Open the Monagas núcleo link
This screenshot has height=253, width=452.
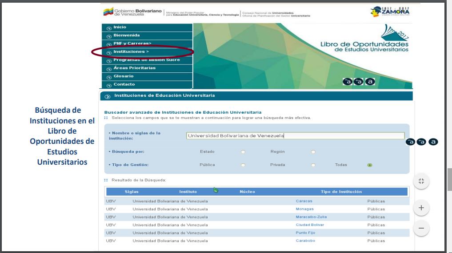(x=304, y=209)
